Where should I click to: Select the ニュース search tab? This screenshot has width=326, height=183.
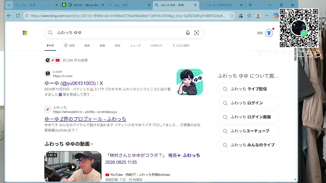click(135, 45)
